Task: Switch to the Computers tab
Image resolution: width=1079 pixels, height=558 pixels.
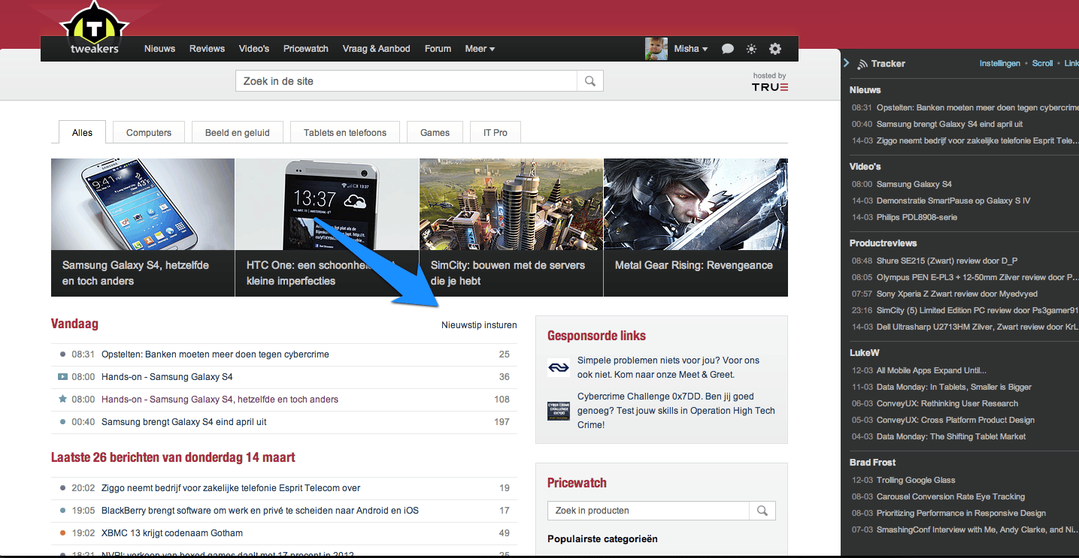Action: pyautogui.click(x=149, y=133)
